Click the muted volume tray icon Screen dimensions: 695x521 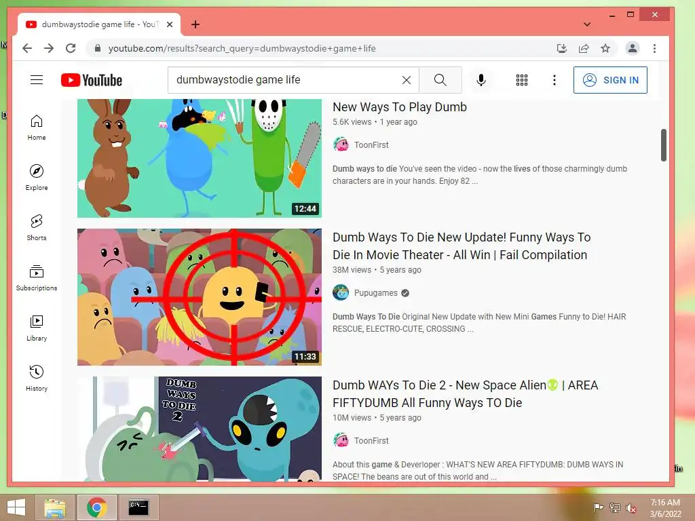click(631, 508)
